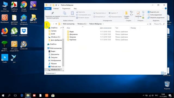The height and width of the screenshot is (98, 174).
Task: Open the Копировать в dropdown
Action: [100, 17]
